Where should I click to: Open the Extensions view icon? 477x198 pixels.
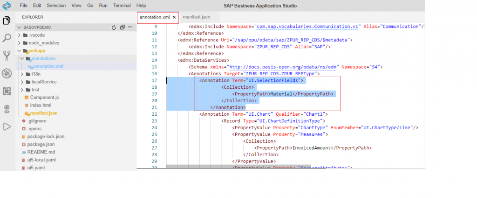click(x=7, y=91)
